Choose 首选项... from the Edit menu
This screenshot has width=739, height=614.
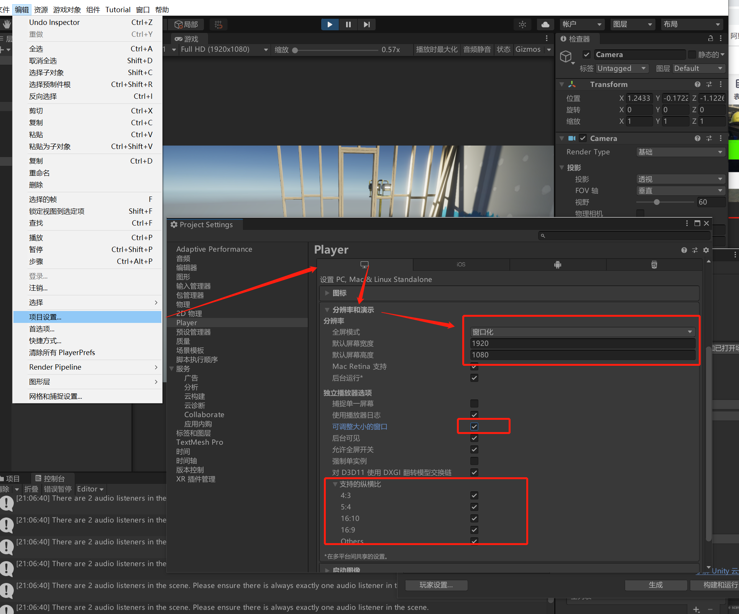coord(42,329)
